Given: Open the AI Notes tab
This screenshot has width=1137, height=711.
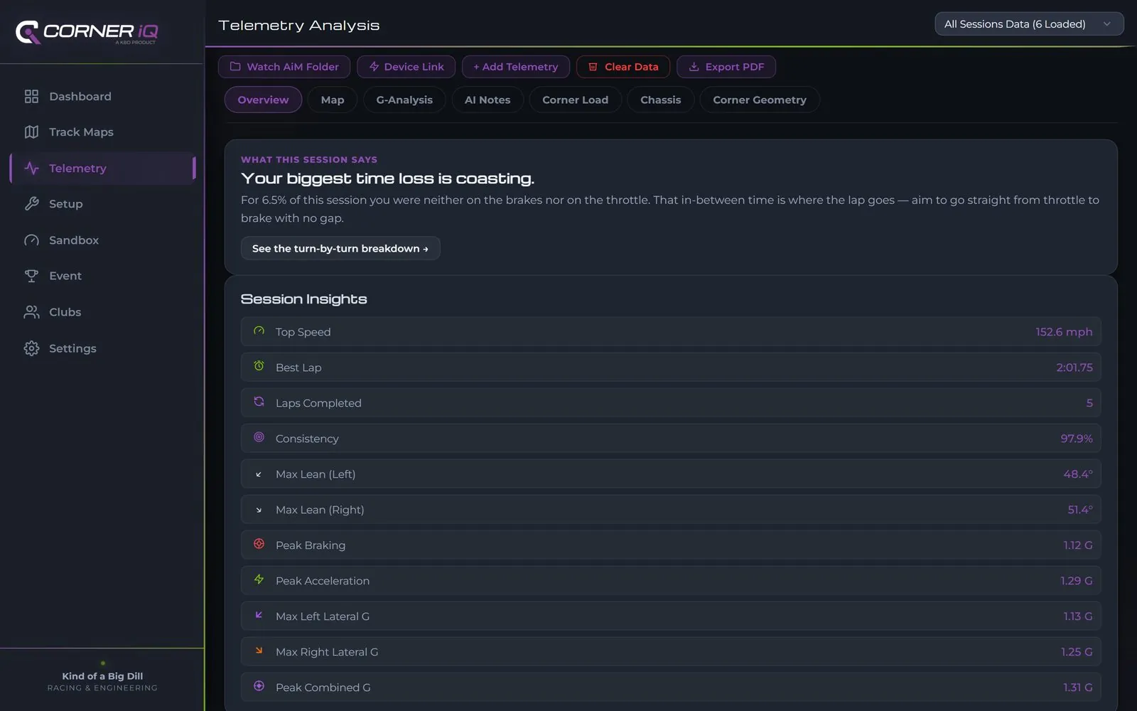Looking at the screenshot, I should coord(487,100).
